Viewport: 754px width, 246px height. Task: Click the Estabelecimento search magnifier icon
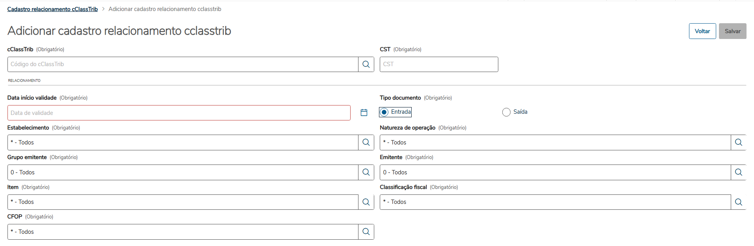pyautogui.click(x=366, y=142)
